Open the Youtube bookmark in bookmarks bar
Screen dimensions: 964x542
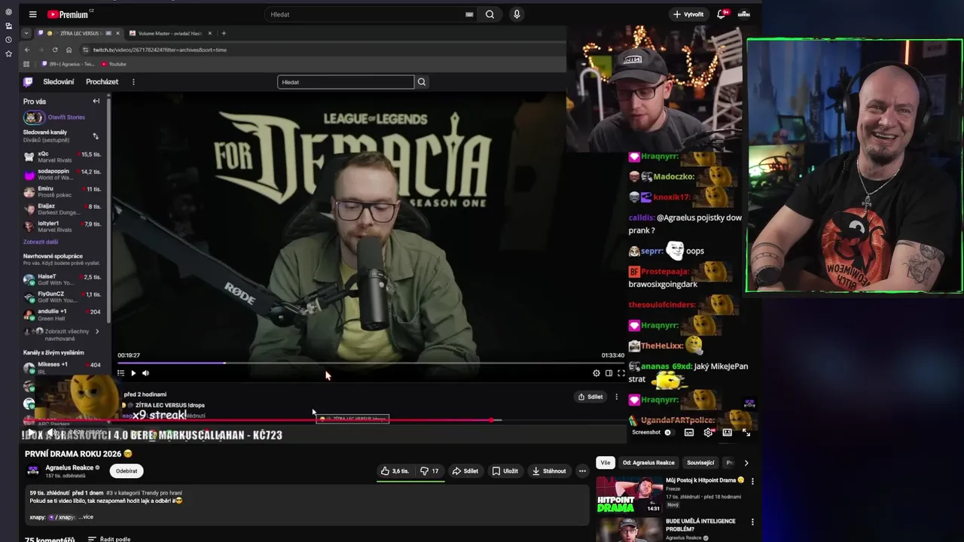point(114,64)
